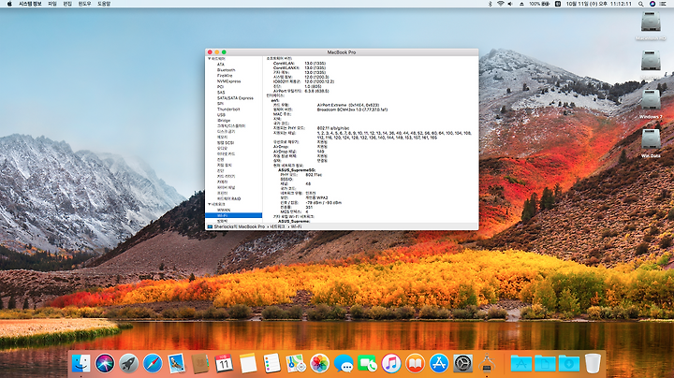Viewport: 674px width, 378px height.
Task: Open Launchpad rocket icon in Dock
Action: click(x=128, y=363)
